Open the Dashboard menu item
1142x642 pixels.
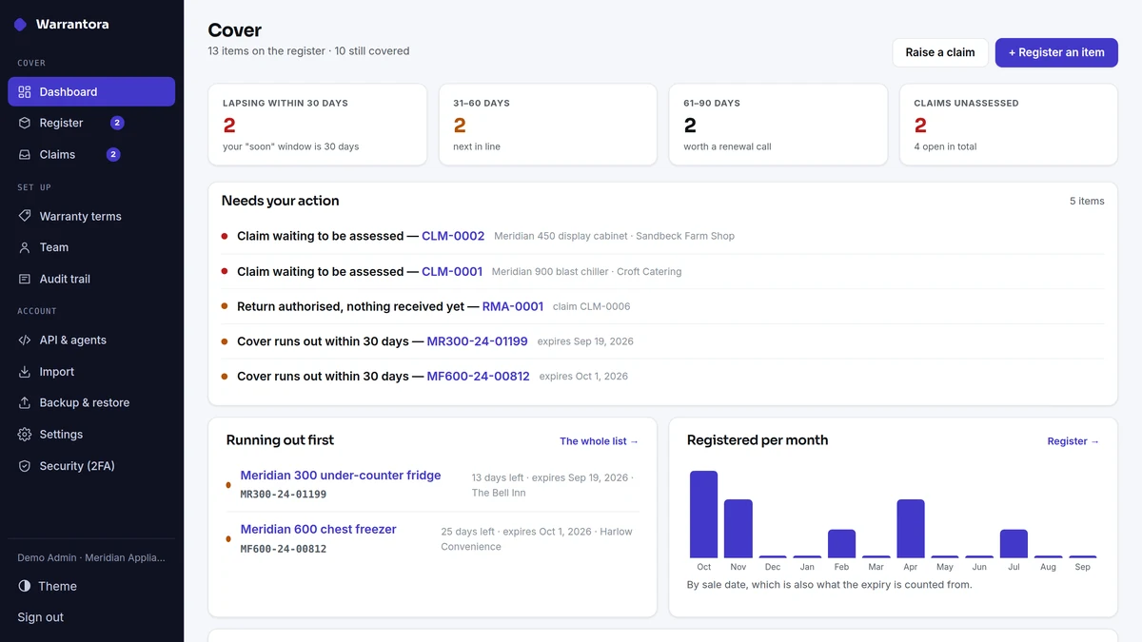tap(91, 92)
